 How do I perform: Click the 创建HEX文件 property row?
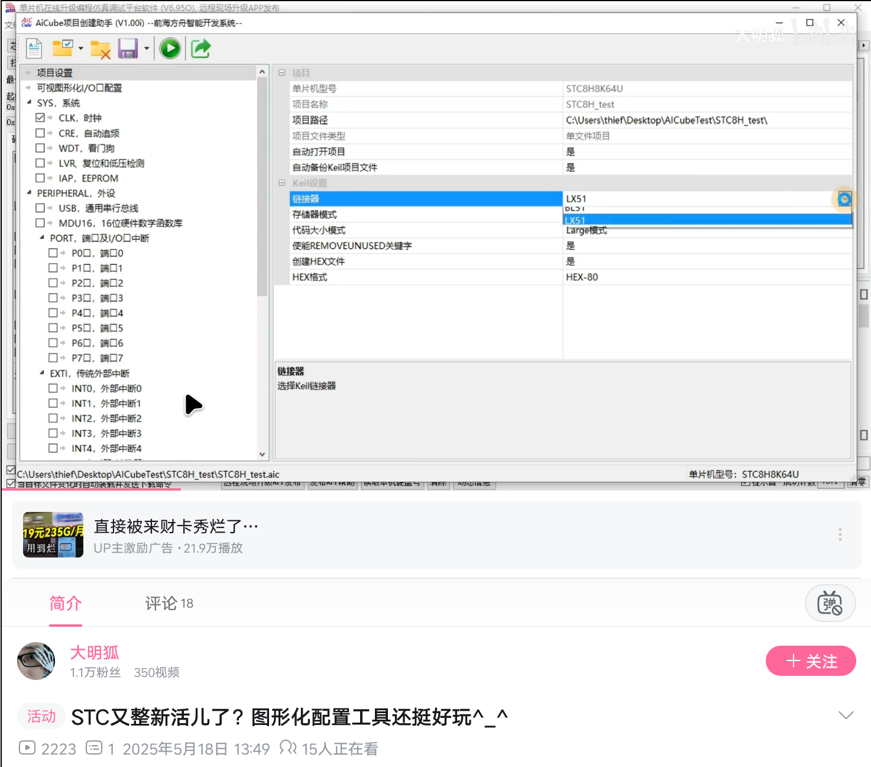click(x=571, y=261)
